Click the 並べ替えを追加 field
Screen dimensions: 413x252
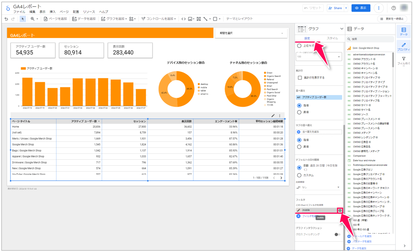(x=319, y=132)
